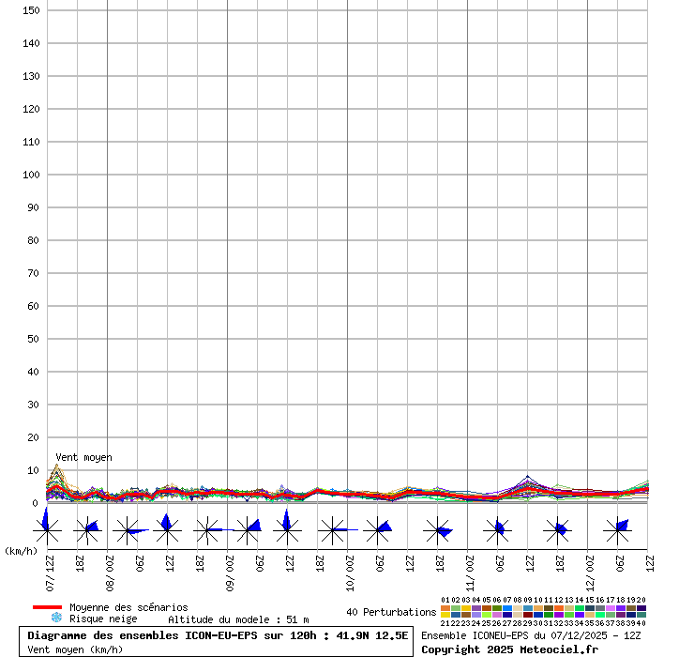This screenshot has height=657, width=694.
Task: Select the perturbation 20 dark purple swatch
Action: (641, 608)
